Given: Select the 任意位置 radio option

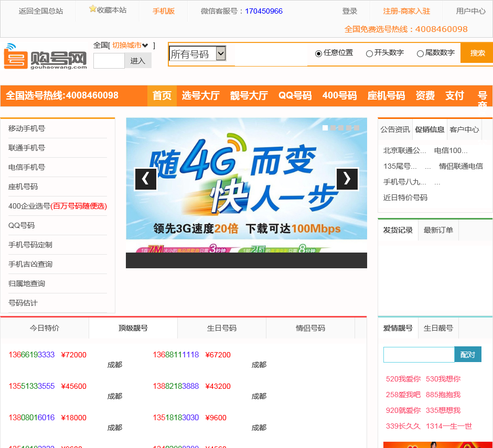Looking at the screenshot, I should 318,54.
